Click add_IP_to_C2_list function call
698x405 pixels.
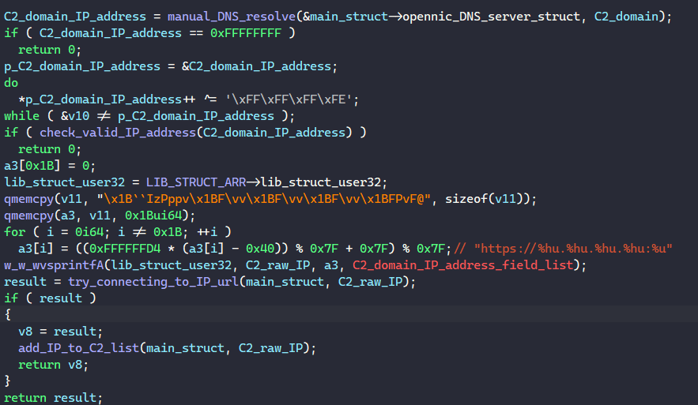point(78,348)
